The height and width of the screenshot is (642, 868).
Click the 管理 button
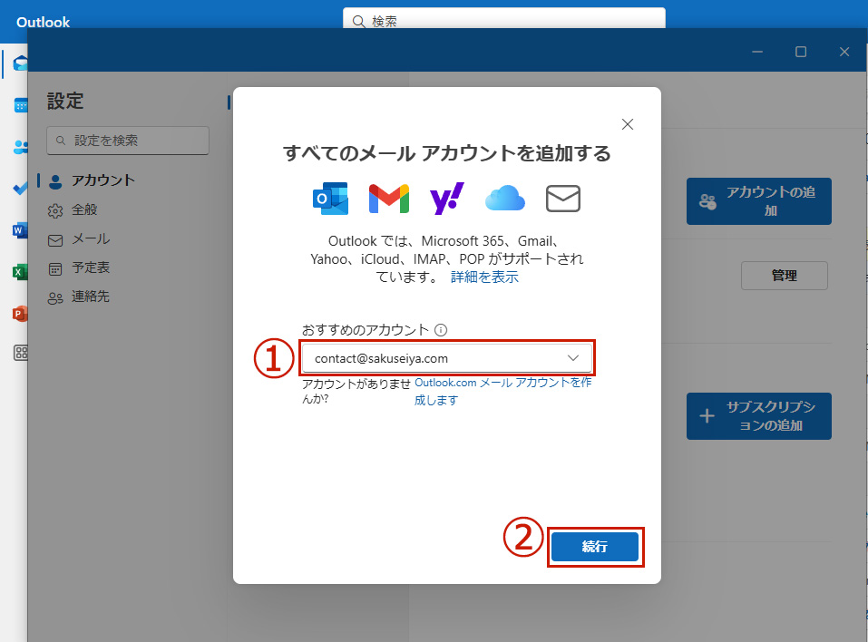coord(785,276)
